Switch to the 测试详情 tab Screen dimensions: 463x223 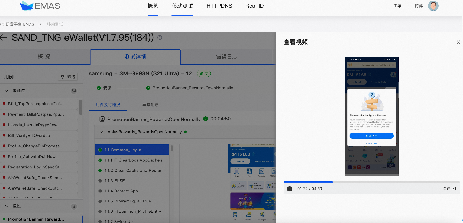(x=135, y=57)
